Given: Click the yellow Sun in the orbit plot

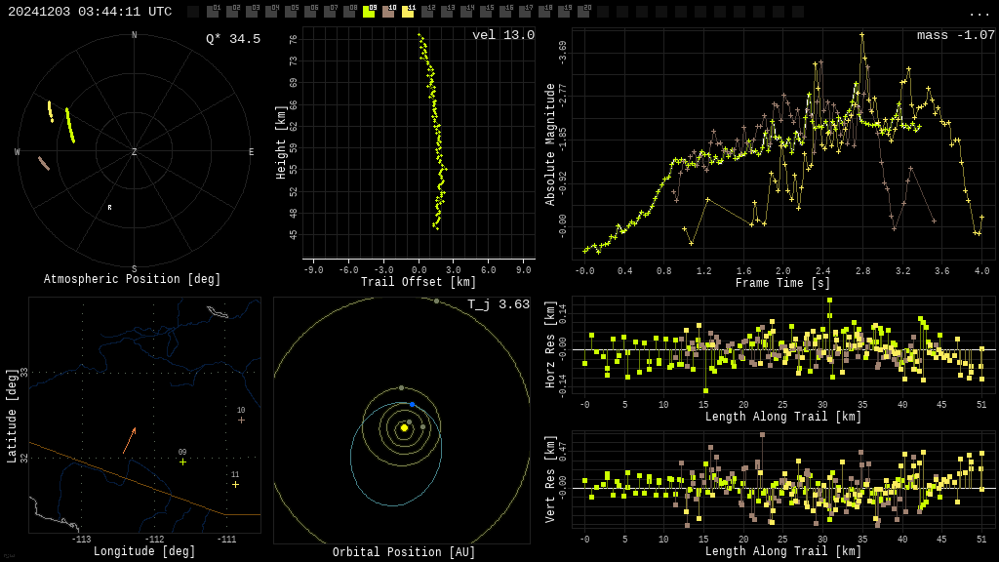Looking at the screenshot, I should 404,428.
